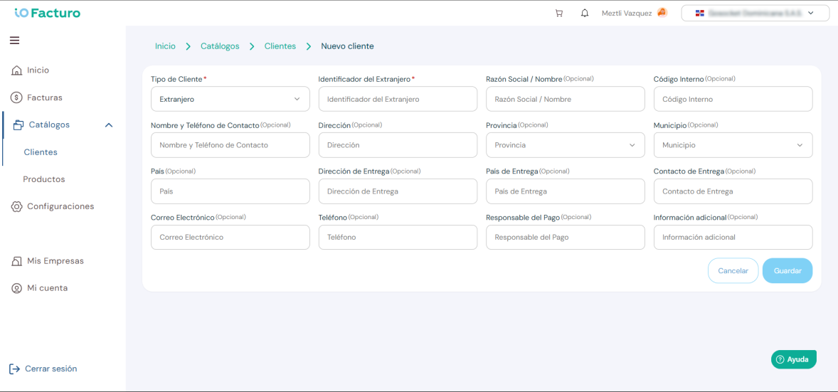This screenshot has height=392, width=838.
Task: Click the Cancelar button
Action: tap(733, 270)
